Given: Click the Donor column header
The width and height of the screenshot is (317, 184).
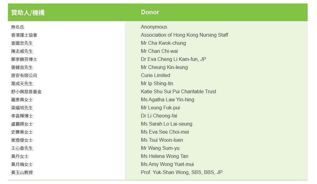Looking at the screenshot, I should coord(150,12).
